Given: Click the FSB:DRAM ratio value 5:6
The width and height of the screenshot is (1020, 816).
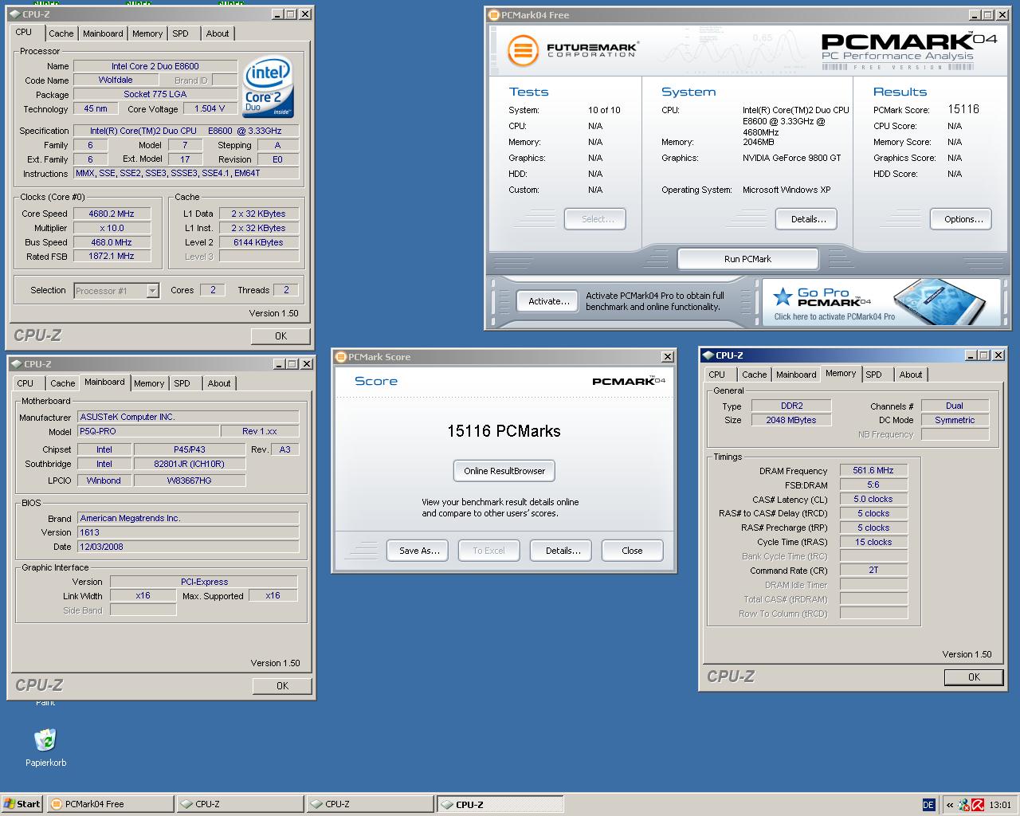Looking at the screenshot, I should point(873,484).
